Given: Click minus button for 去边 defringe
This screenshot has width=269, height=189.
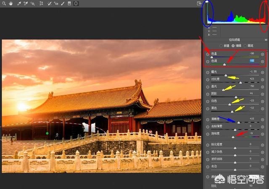Looking at the screenshot, I should tap(208, 167).
